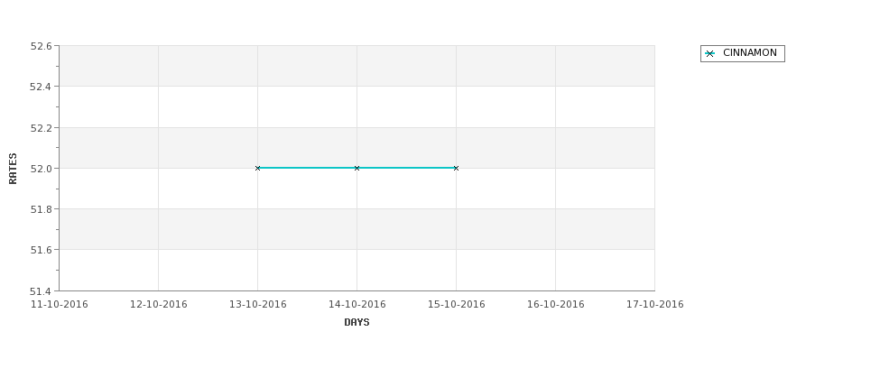Viewport: 880px width, 387px height.
Task: Select the 13-10-2016 data point marker
Action: (257, 169)
